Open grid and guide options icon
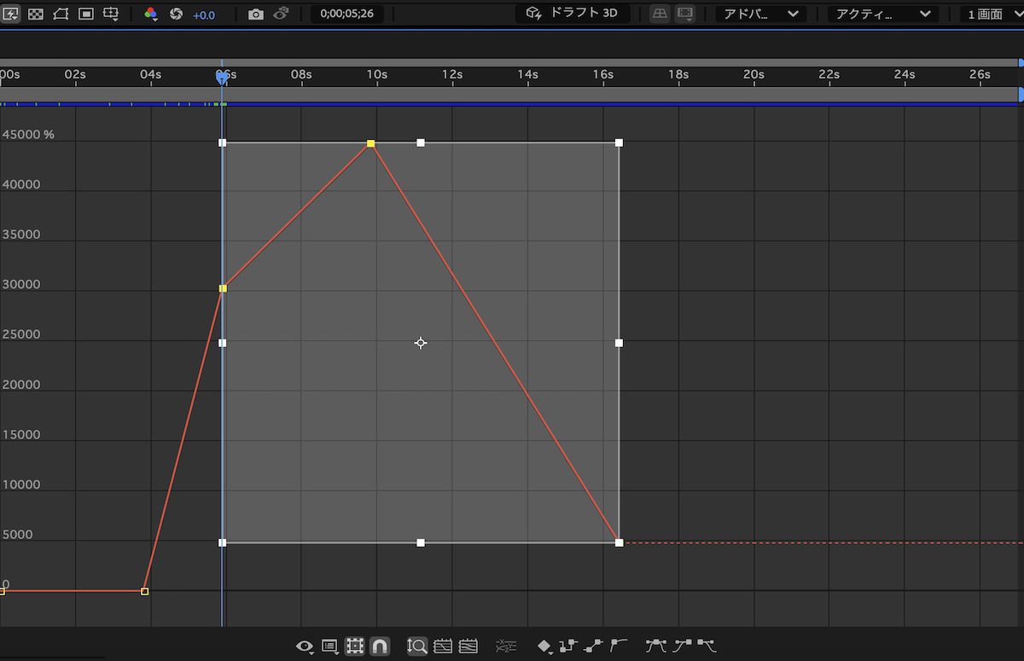The image size is (1024, 661). tap(112, 14)
